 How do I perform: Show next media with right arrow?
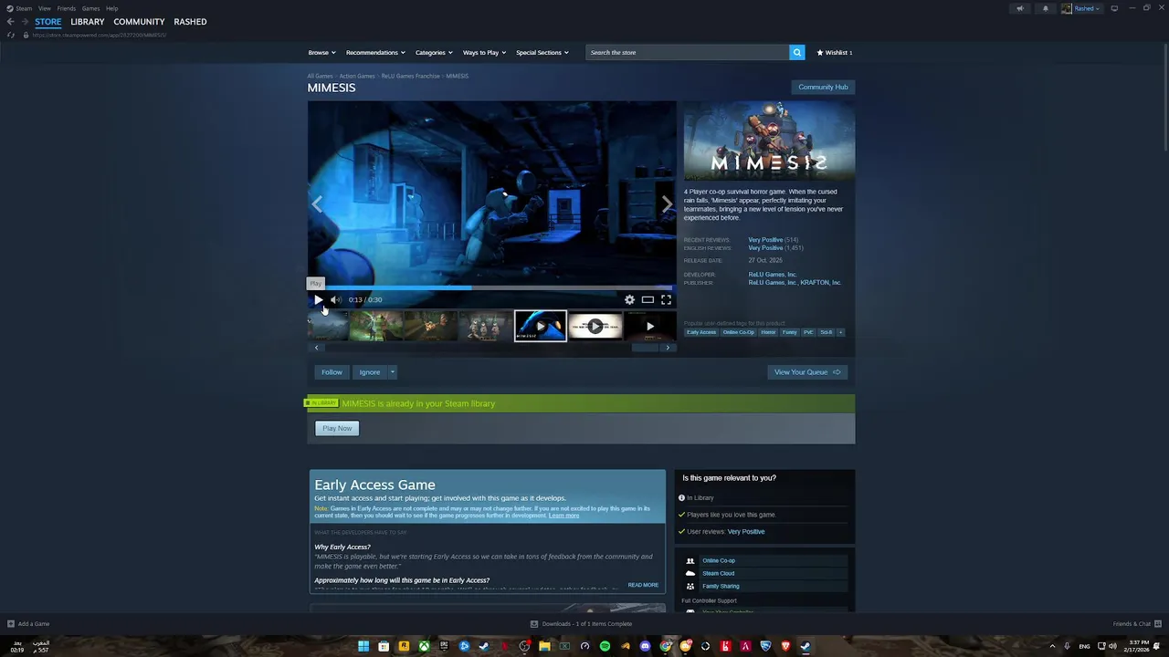[667, 203]
